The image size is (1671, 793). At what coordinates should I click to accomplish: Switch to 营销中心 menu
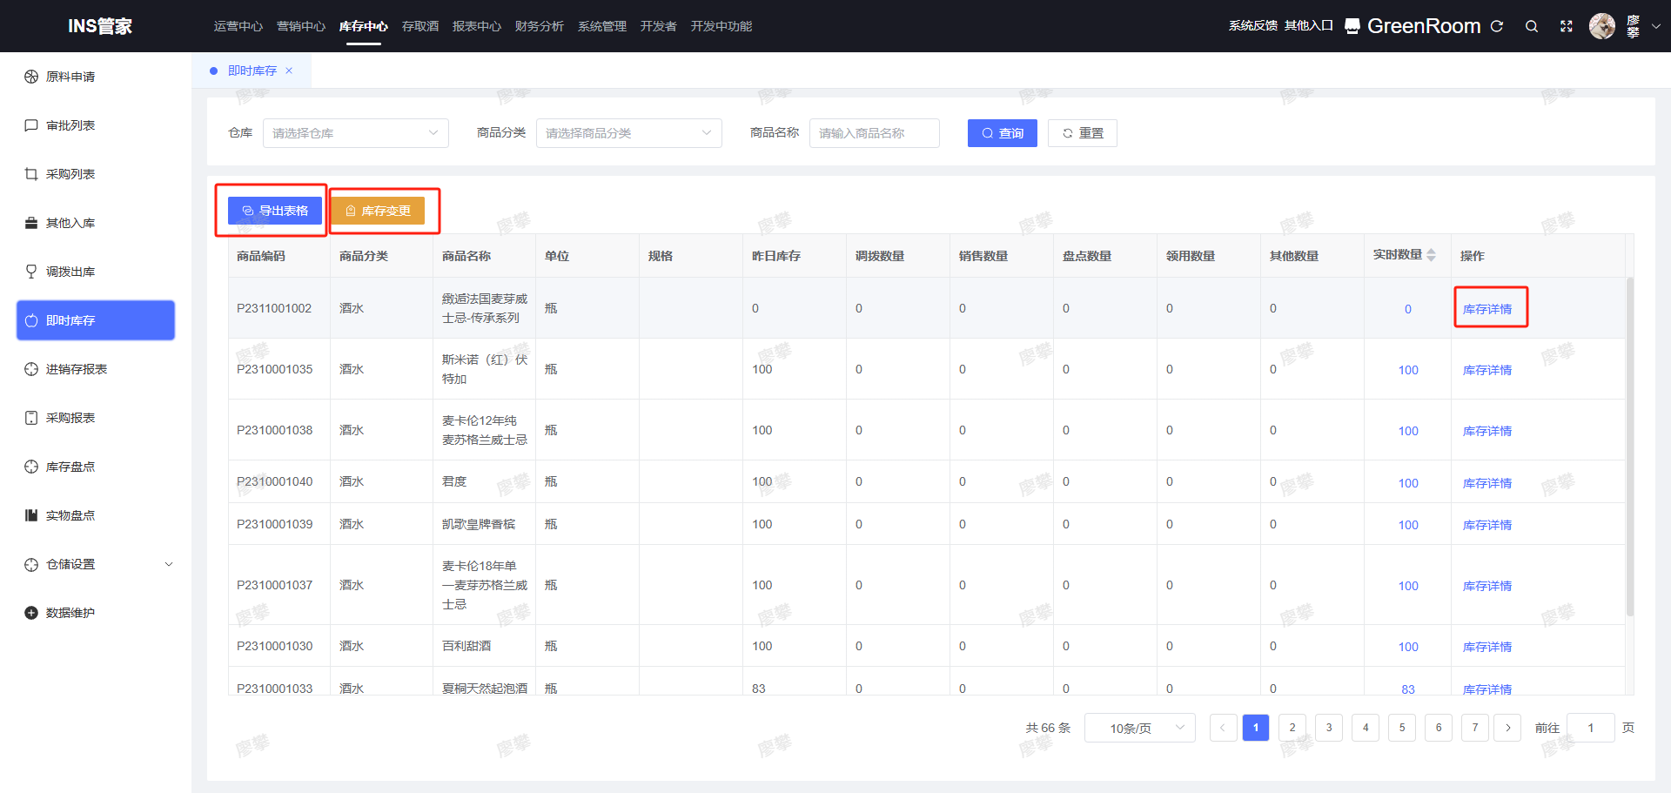tap(301, 26)
